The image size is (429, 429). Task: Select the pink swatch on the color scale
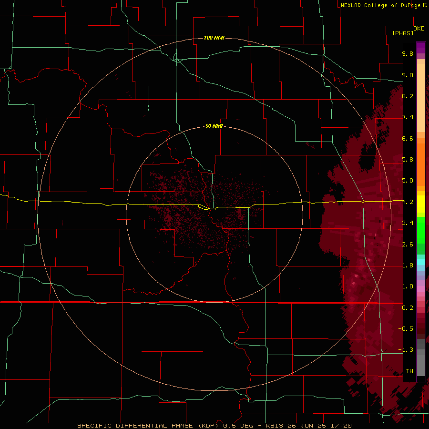421,289
